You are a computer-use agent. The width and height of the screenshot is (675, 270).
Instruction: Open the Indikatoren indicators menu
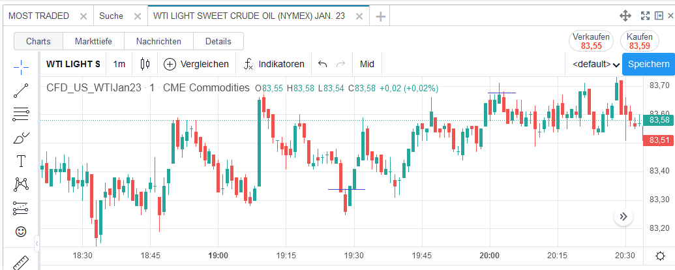(x=275, y=64)
